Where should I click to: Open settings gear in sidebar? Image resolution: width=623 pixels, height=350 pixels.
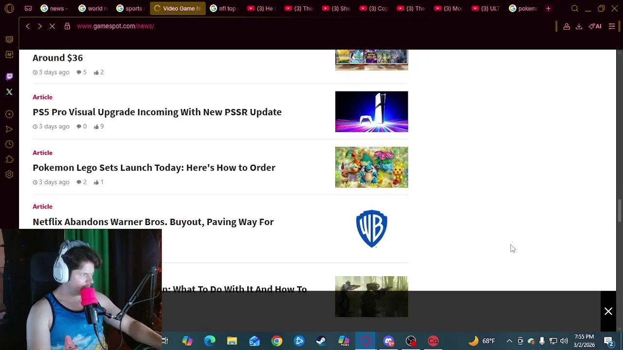click(9, 175)
